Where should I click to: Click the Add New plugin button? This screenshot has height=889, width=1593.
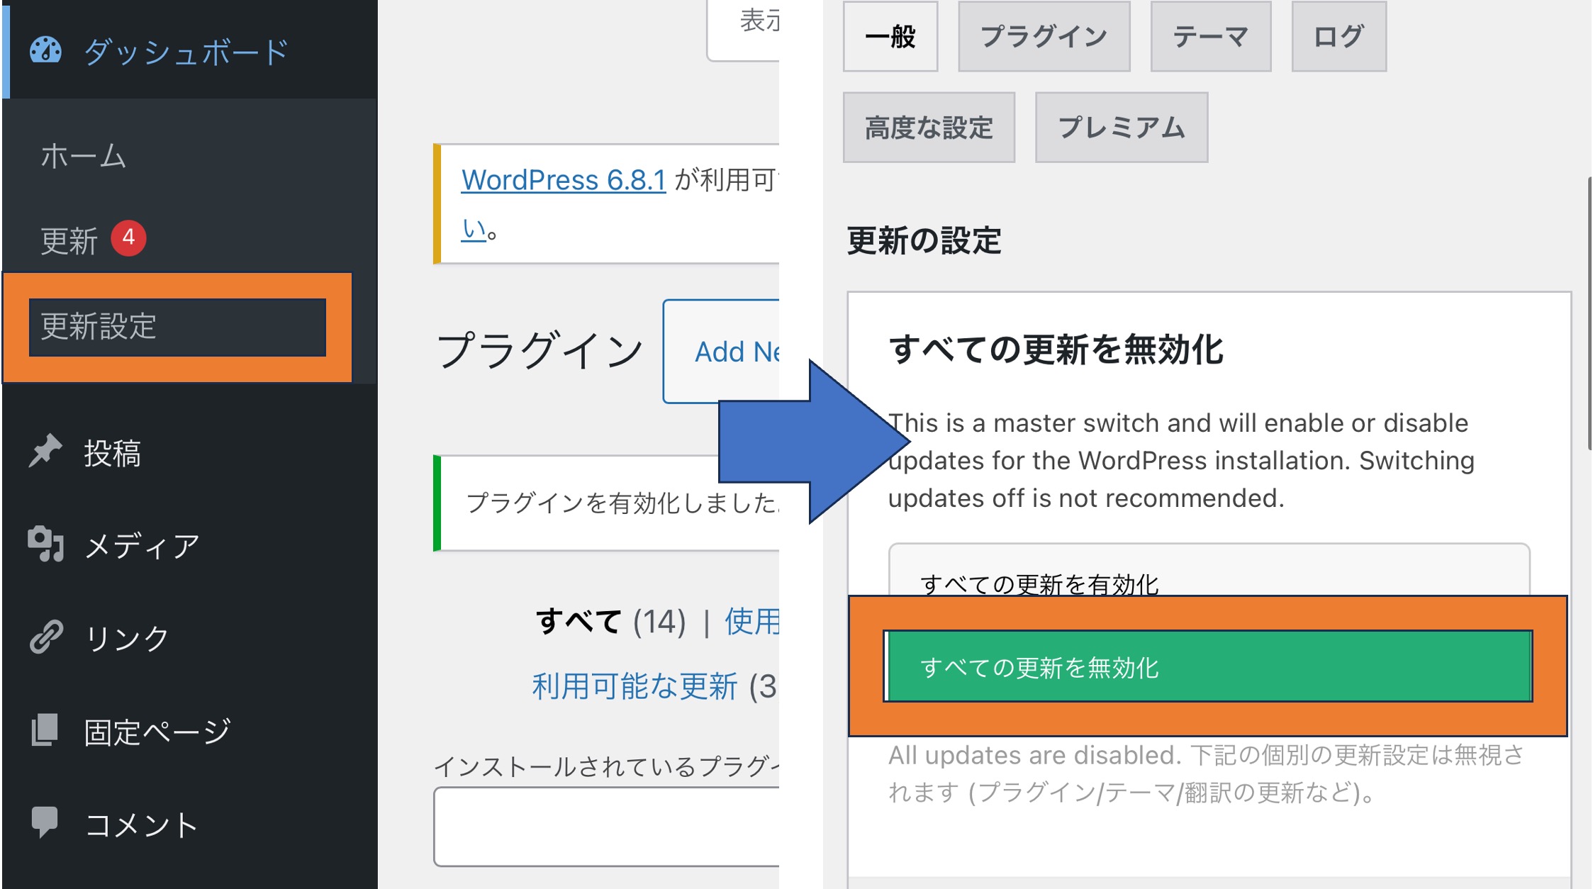[722, 352]
